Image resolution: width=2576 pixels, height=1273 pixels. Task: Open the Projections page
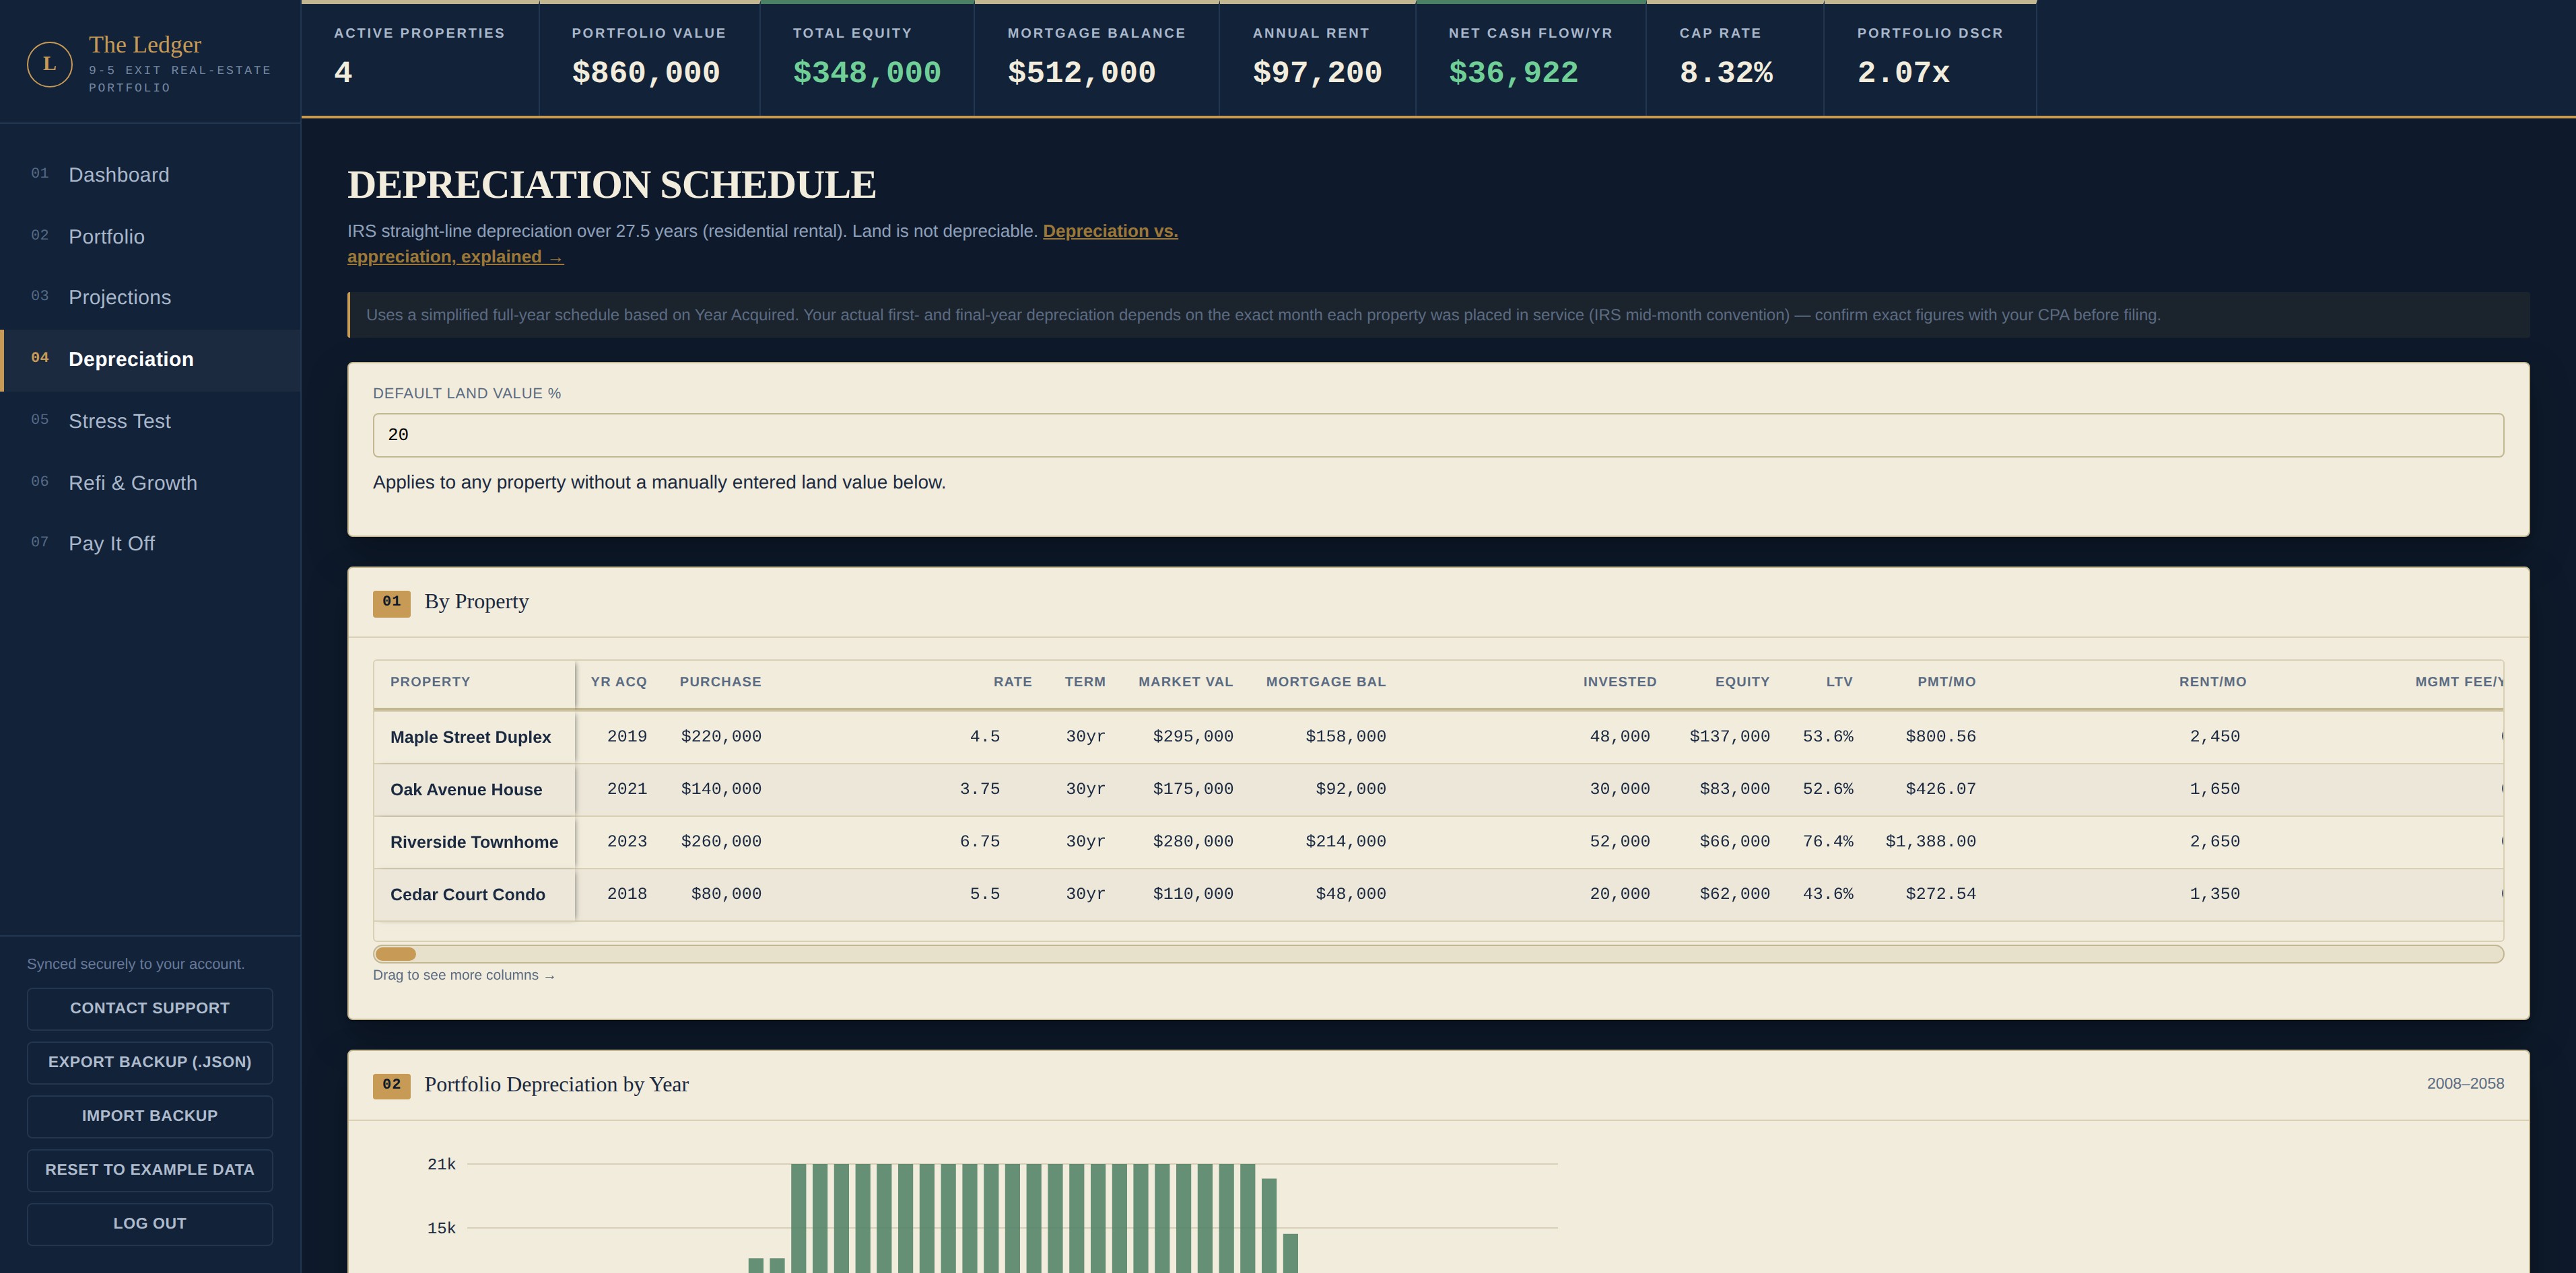(150, 298)
